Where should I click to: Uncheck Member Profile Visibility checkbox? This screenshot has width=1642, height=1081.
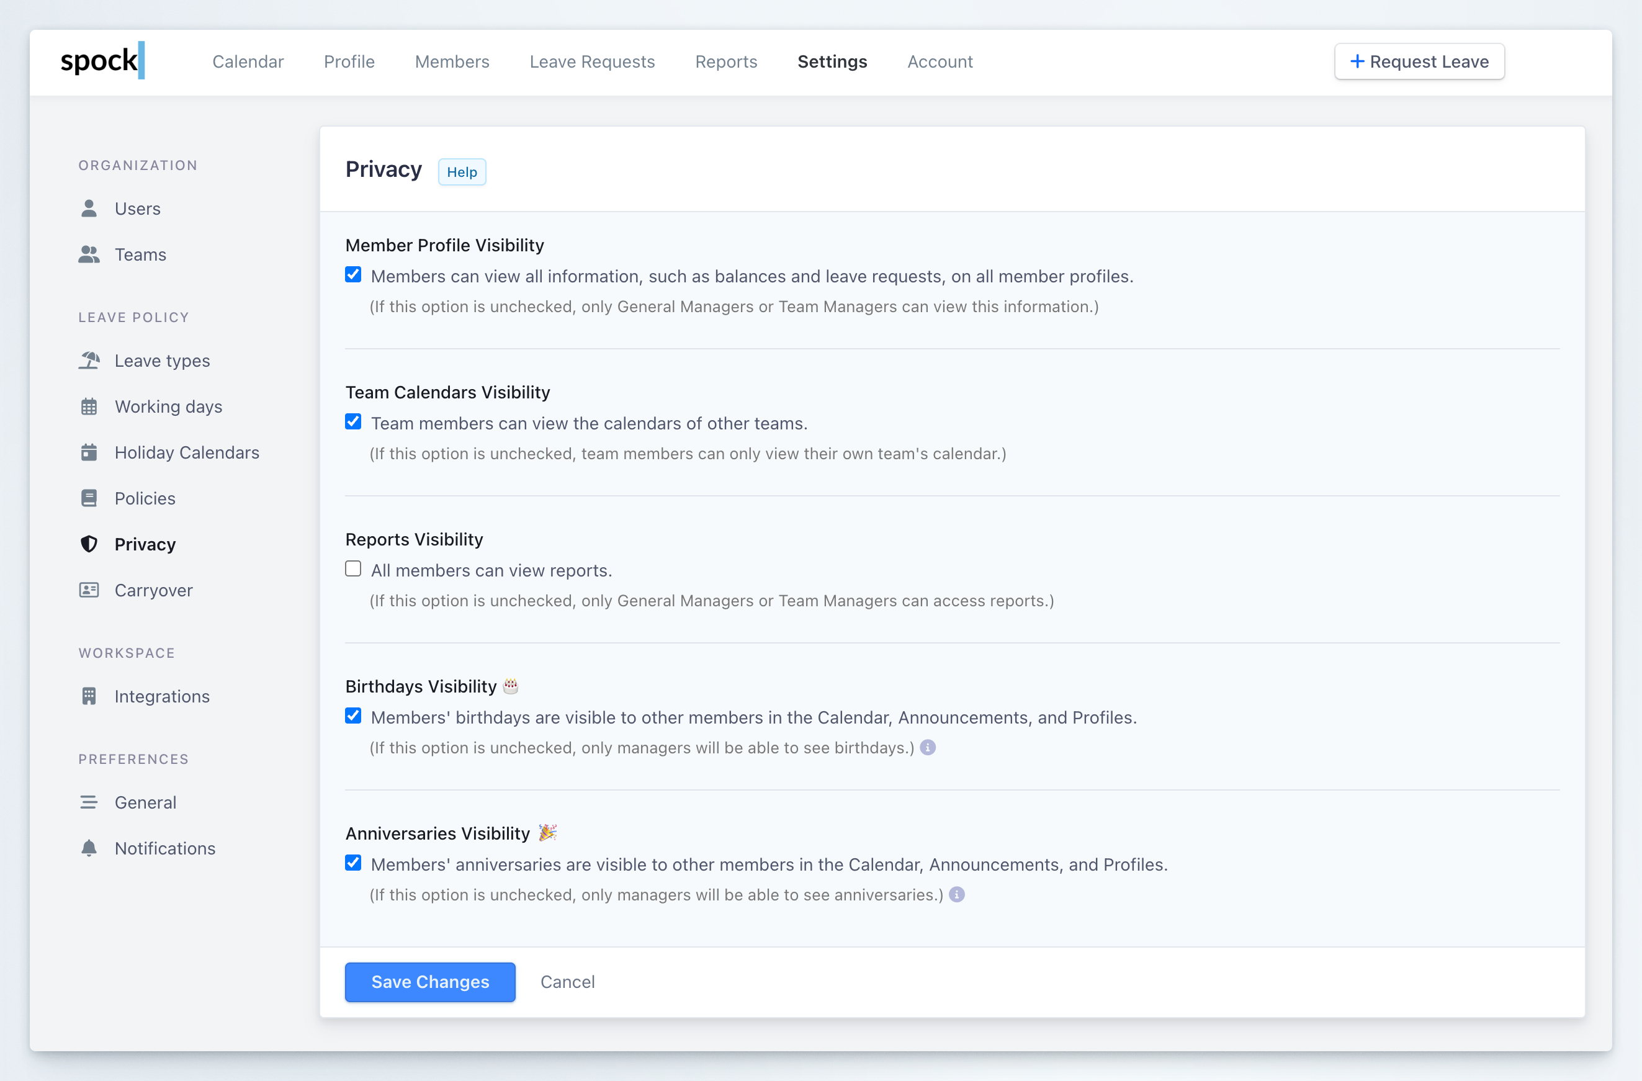[x=353, y=274]
